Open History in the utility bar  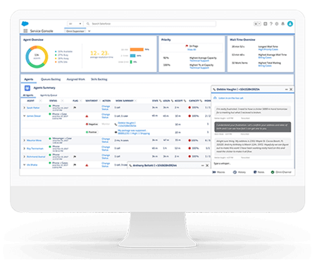[x=239, y=172]
